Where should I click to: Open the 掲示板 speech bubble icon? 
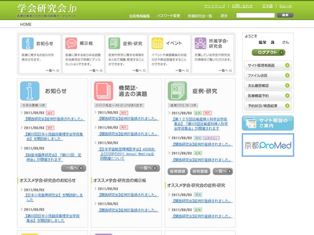click(x=71, y=43)
